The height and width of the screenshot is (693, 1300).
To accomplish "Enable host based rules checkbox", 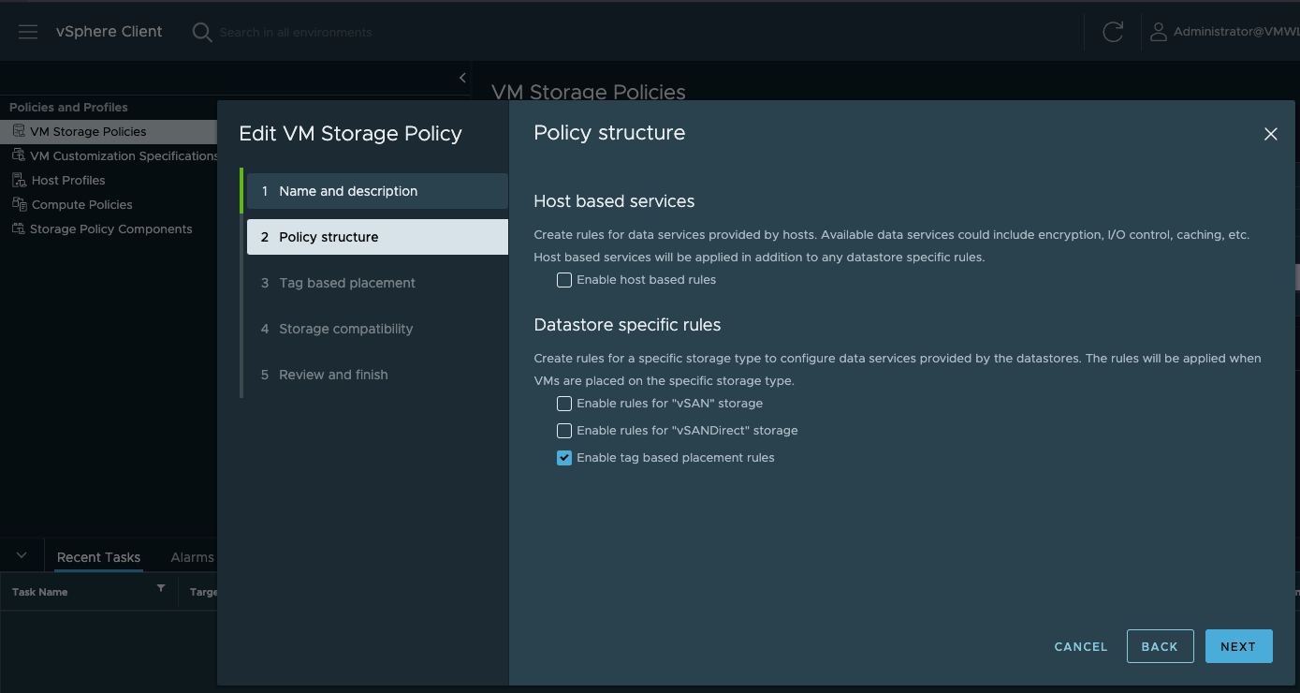I will coord(564,280).
